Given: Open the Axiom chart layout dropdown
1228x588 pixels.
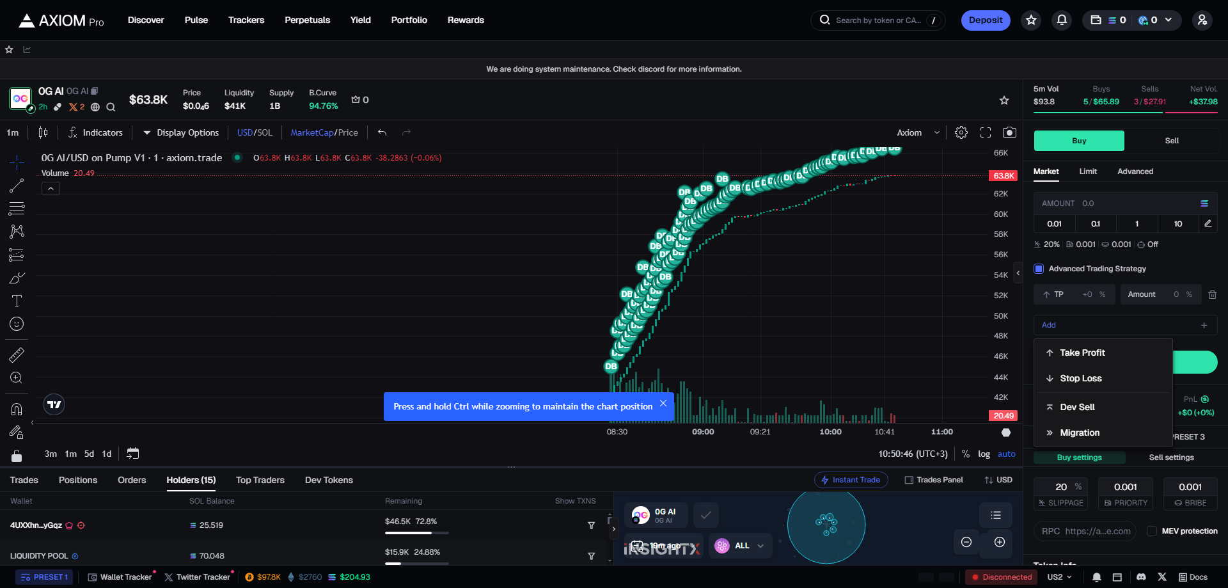Looking at the screenshot, I should click(x=918, y=132).
